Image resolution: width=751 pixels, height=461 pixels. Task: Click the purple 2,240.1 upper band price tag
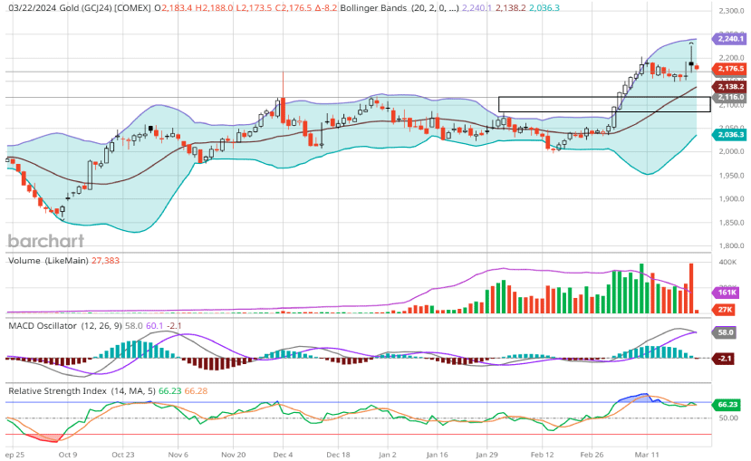click(729, 40)
